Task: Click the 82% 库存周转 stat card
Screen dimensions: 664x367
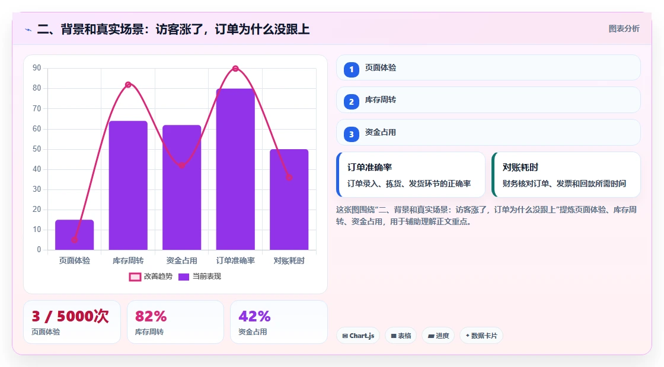Action: click(175, 322)
